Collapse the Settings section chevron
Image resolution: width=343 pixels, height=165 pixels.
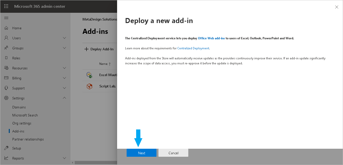click(x=64, y=98)
